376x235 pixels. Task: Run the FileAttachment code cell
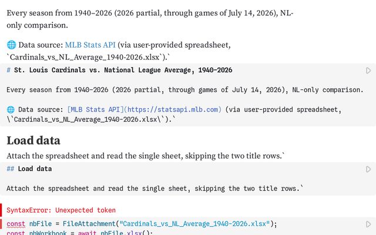pyautogui.click(x=368, y=224)
